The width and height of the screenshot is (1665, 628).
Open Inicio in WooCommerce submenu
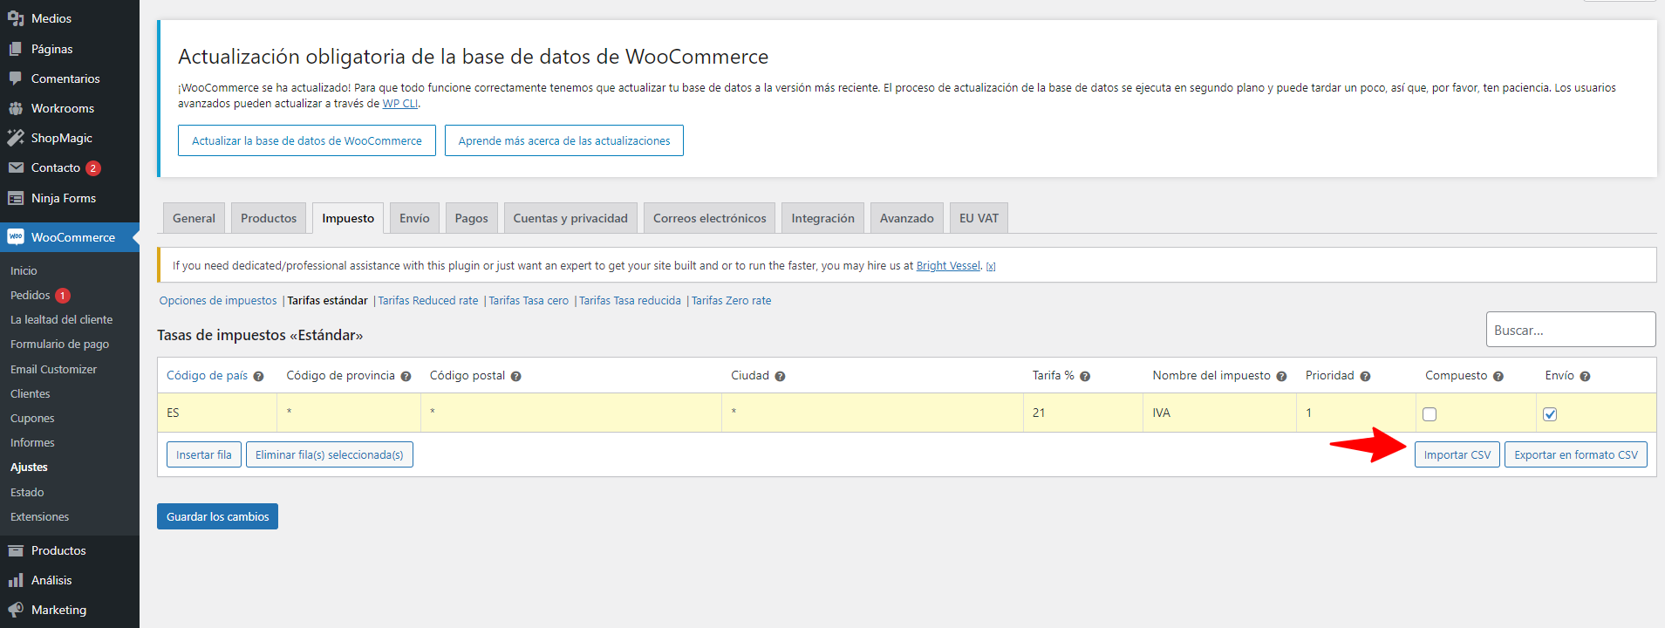tap(24, 270)
